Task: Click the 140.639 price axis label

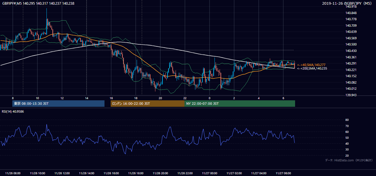Action: pyautogui.click(x=351, y=32)
